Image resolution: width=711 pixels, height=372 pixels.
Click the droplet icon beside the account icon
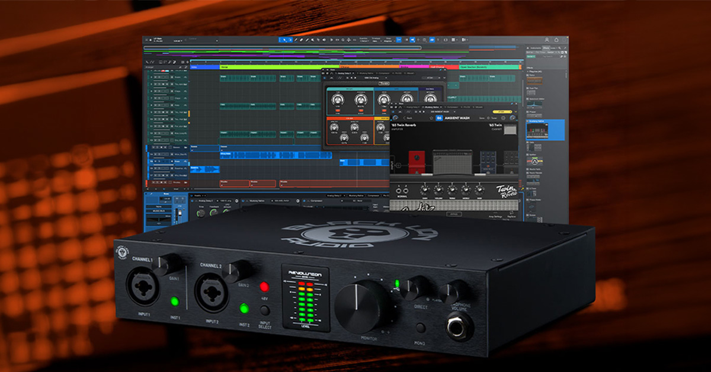tap(556, 40)
